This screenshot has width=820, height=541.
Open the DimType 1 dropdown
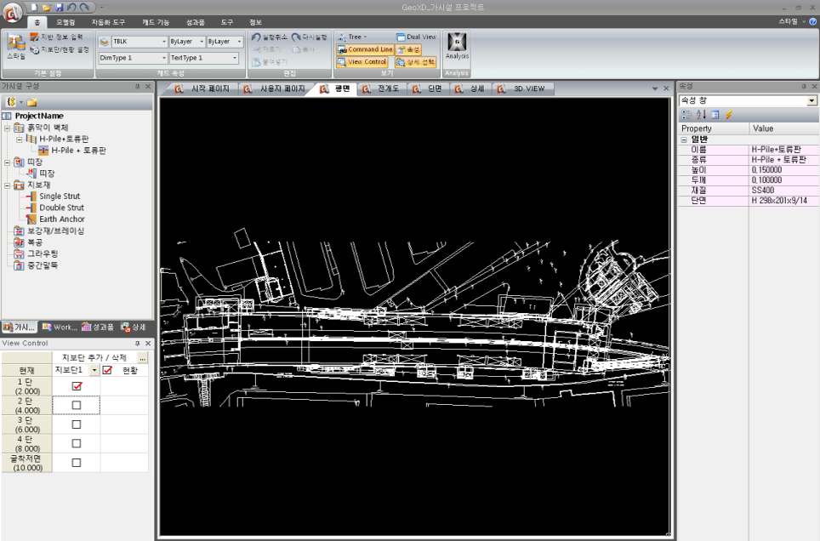point(162,58)
